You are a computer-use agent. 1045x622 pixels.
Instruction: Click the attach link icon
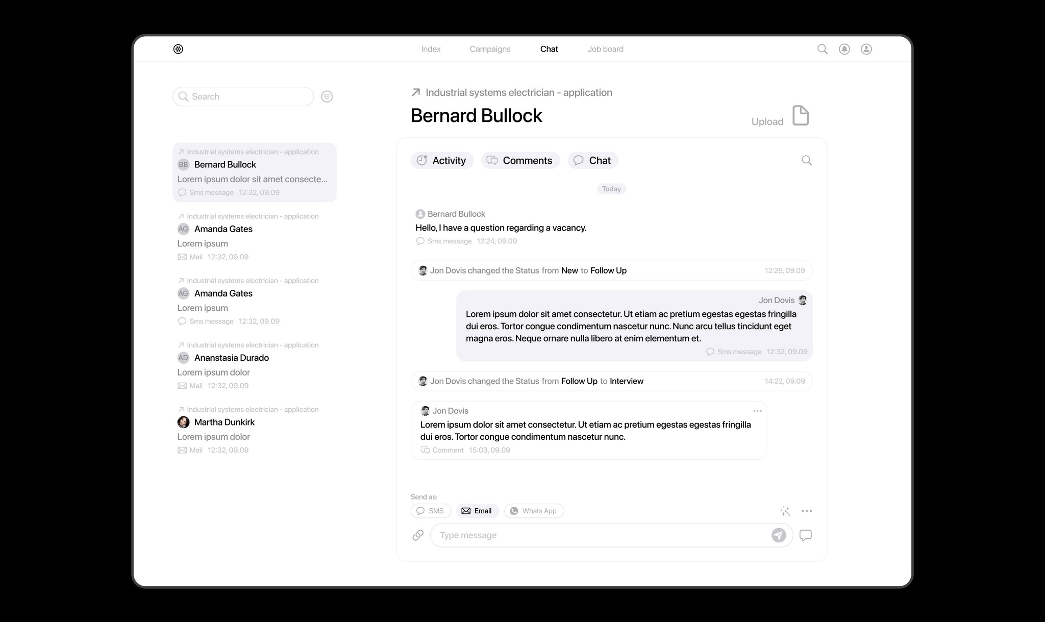pyautogui.click(x=418, y=535)
